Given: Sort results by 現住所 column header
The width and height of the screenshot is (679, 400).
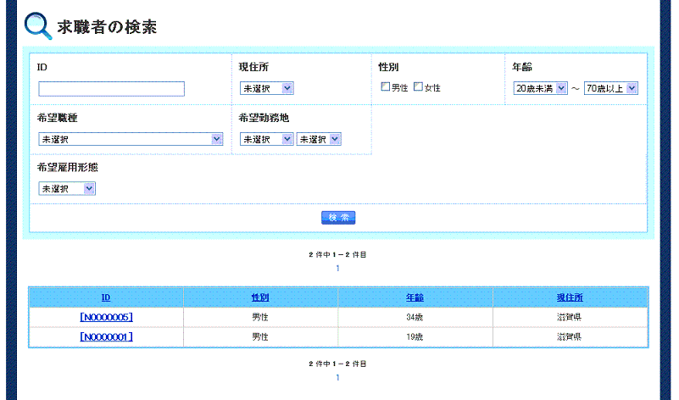Looking at the screenshot, I should click(570, 297).
